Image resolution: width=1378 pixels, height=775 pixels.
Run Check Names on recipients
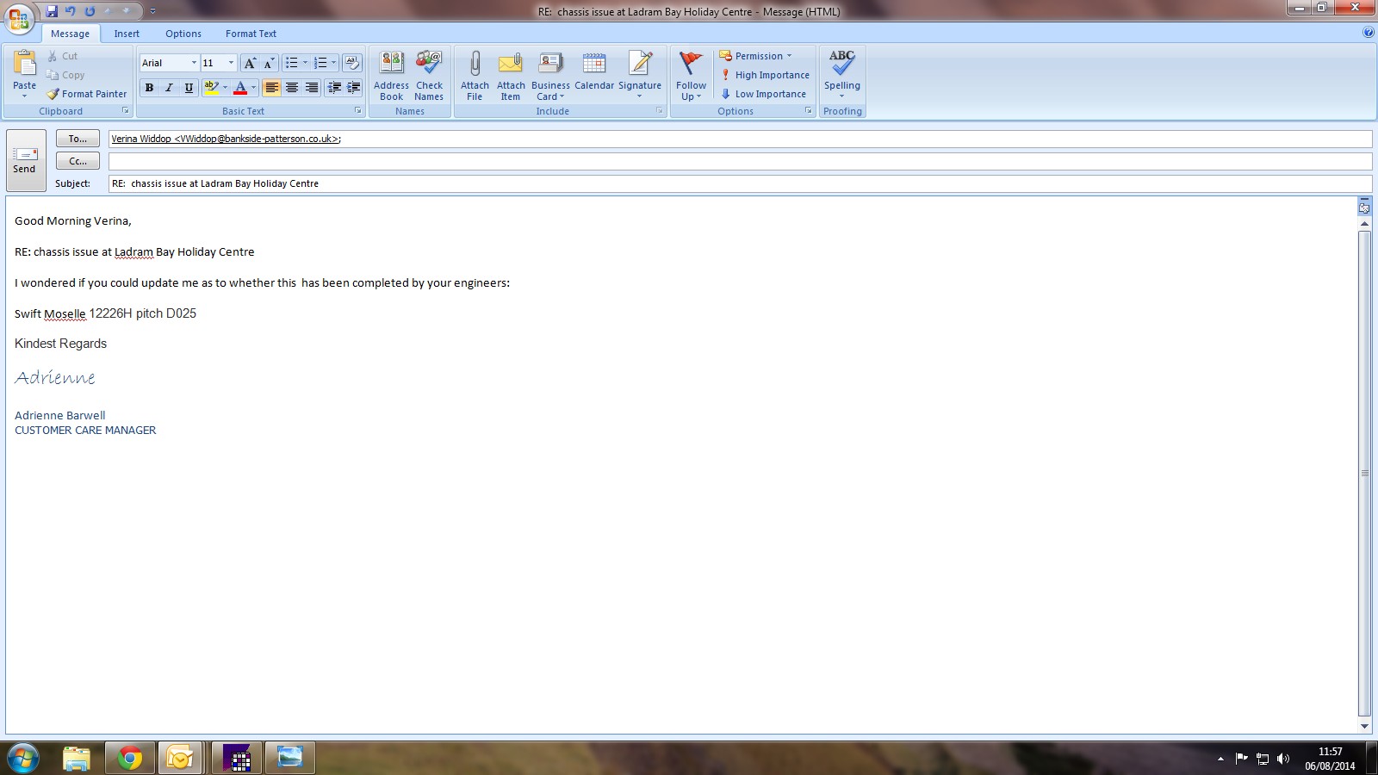point(429,76)
